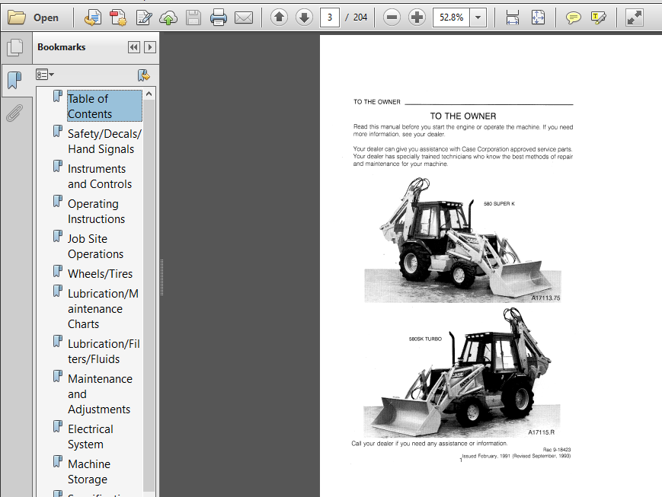662x497 pixels.
Task: Click the edit/sign document icon
Action: (x=143, y=18)
